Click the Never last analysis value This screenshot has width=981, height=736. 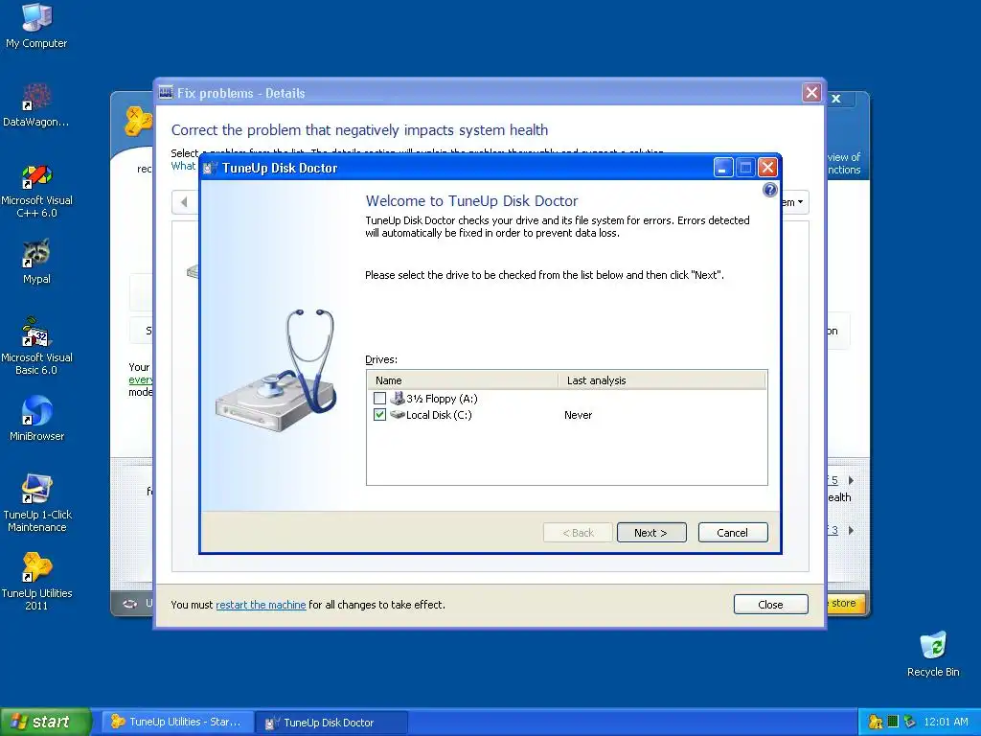tap(578, 415)
